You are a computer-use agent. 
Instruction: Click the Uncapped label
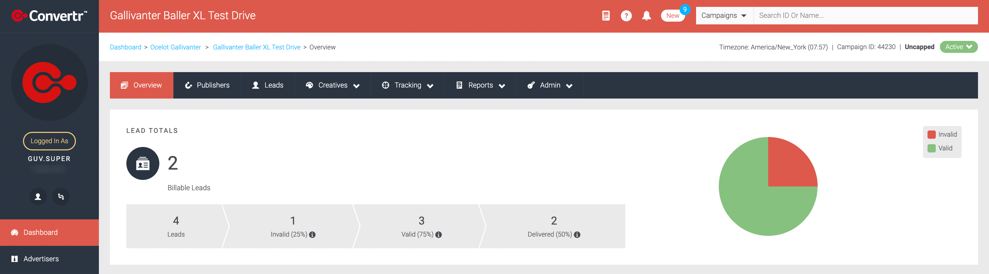tap(920, 47)
